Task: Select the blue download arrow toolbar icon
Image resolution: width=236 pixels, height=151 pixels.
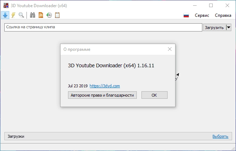Action: coord(5,15)
